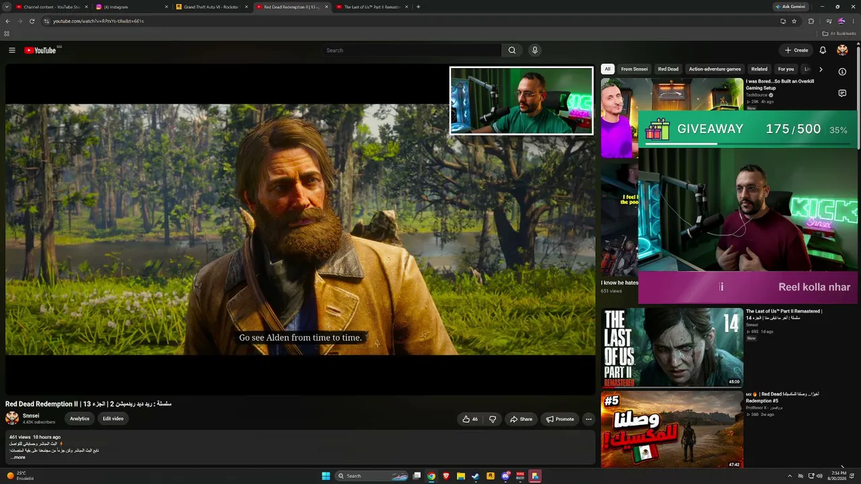
Task: Open the weather widget showing 25°C
Action: click(20, 476)
